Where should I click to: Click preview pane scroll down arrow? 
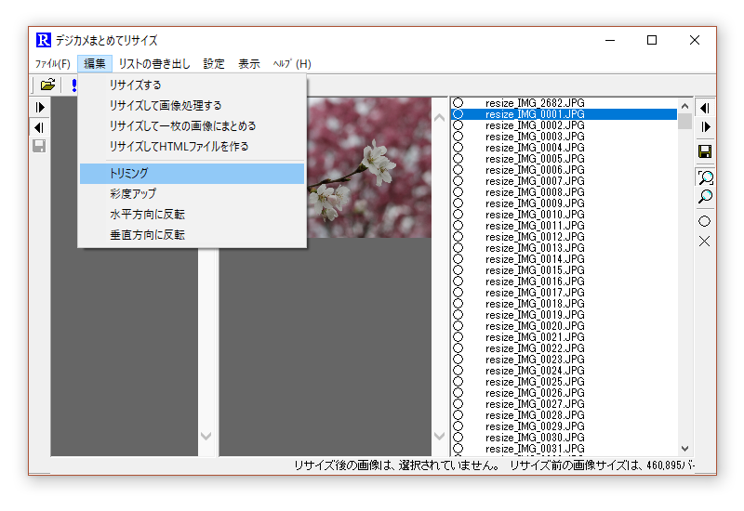coord(439,436)
